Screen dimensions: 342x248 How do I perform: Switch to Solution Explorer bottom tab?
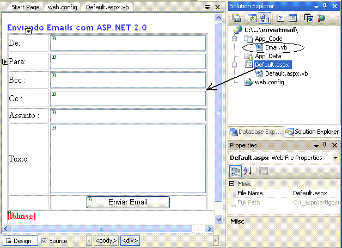coord(313,132)
